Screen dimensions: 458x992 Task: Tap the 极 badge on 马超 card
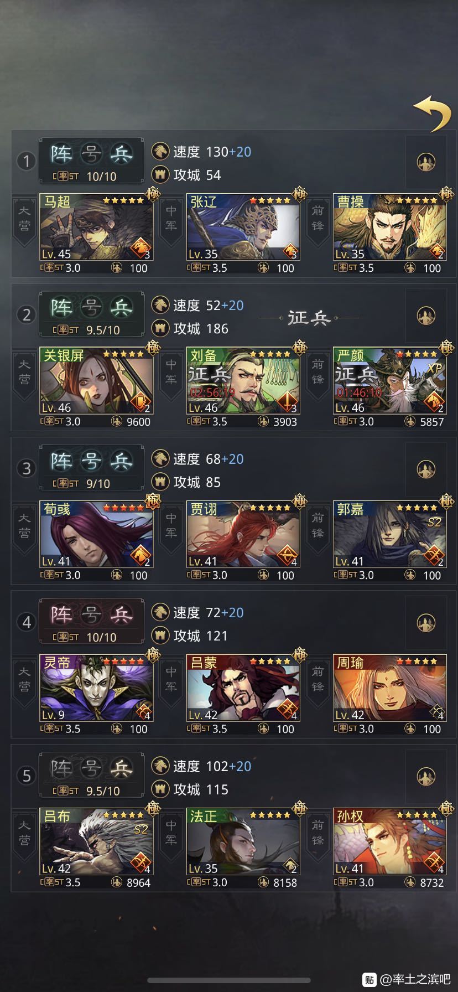153,194
